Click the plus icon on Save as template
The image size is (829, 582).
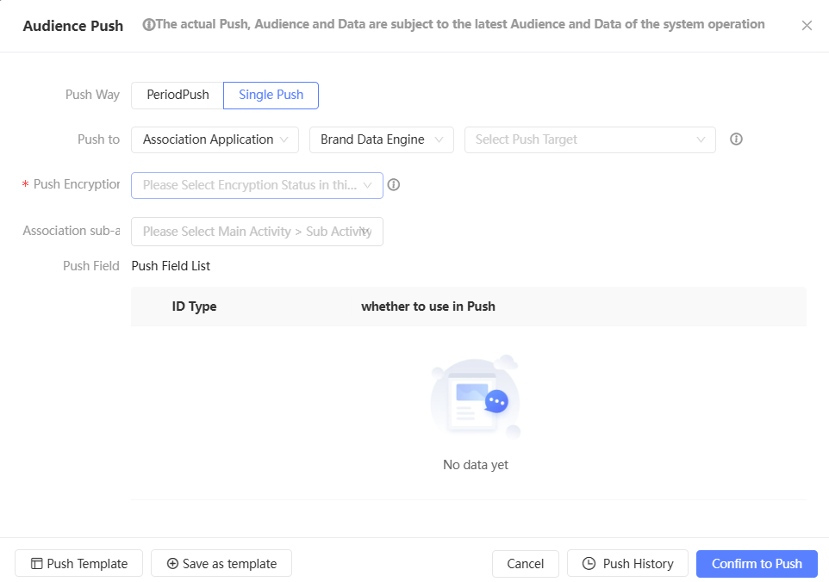coord(172,564)
